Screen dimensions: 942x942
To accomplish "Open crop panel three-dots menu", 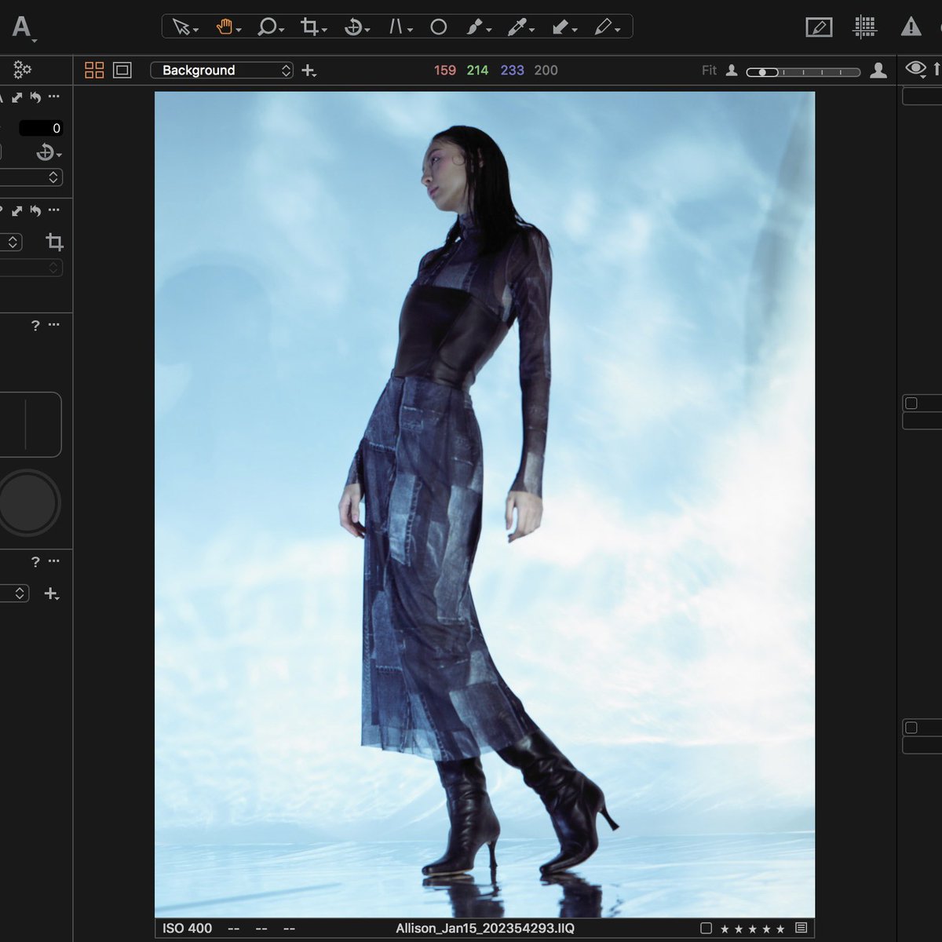I will pyautogui.click(x=53, y=210).
